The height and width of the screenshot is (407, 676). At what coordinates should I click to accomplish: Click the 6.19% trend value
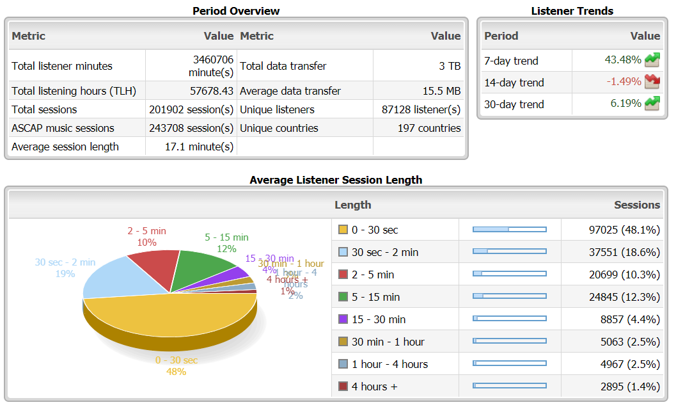(x=626, y=103)
